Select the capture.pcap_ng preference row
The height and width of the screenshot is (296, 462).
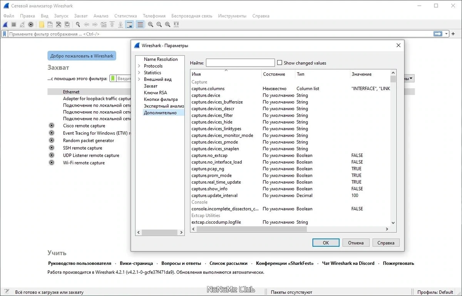point(290,169)
